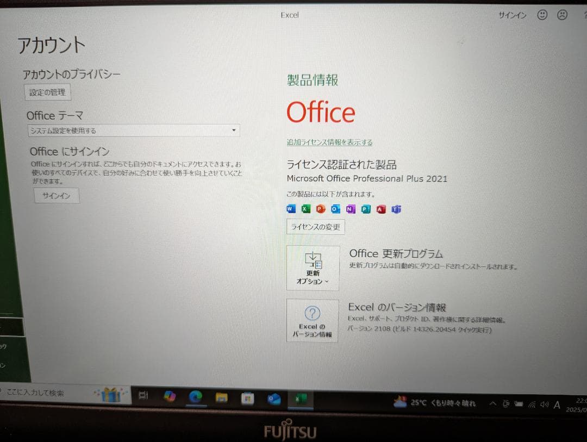Viewport: 587px width, 442px height.
Task: Open 追加ライセンス情報を表示する link
Action: pos(329,142)
